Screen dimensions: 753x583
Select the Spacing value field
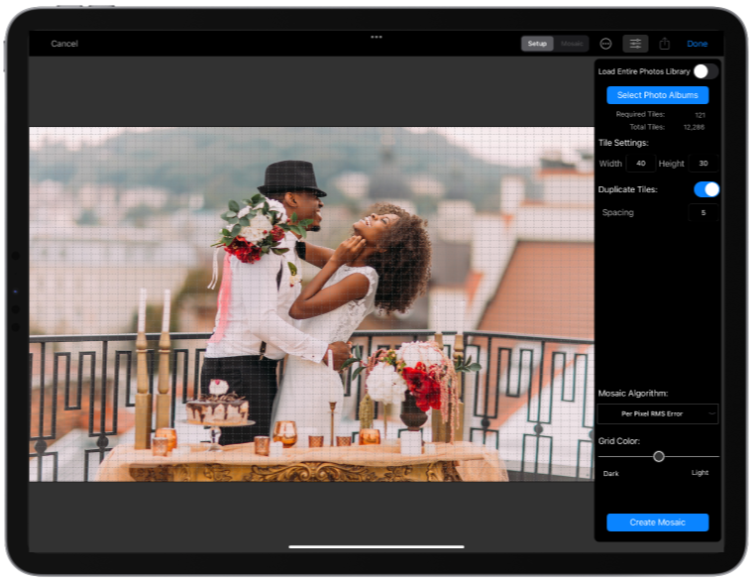(703, 212)
